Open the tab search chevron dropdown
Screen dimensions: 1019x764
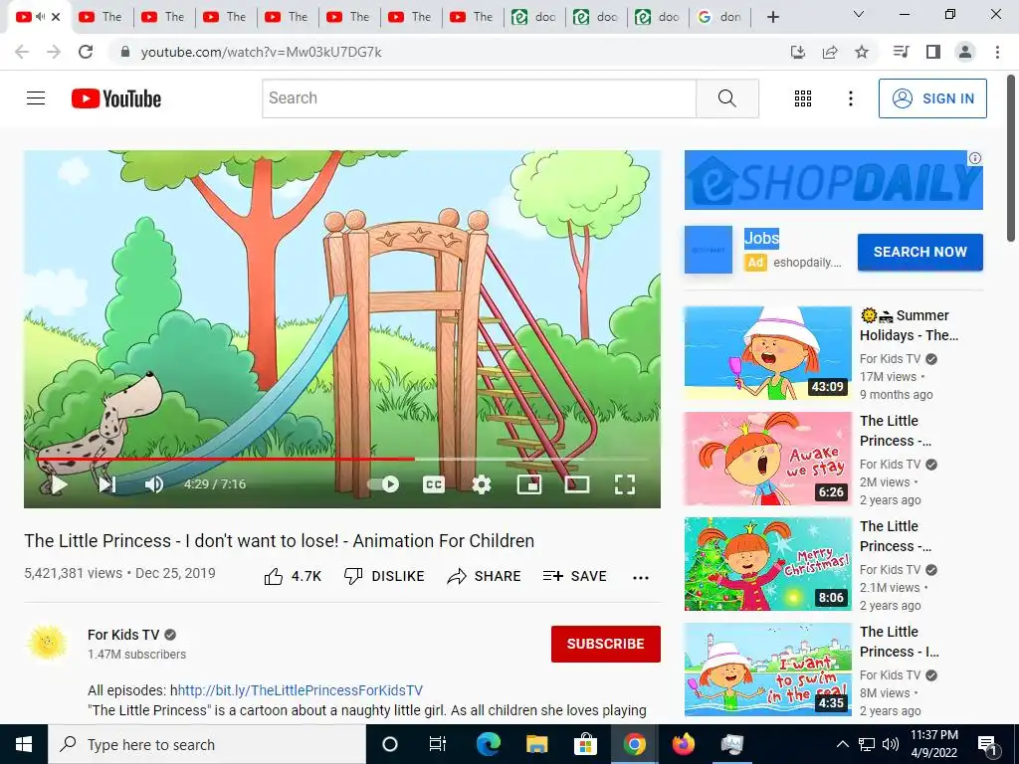pyautogui.click(x=859, y=14)
